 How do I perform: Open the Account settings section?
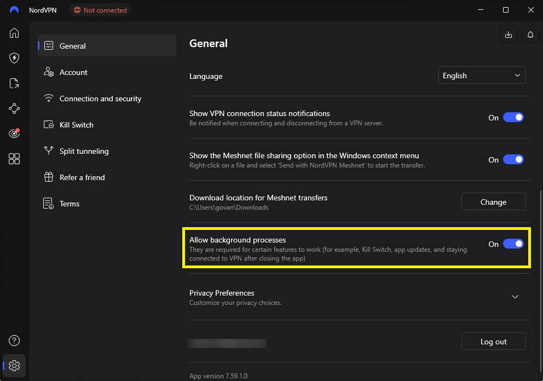tap(107, 72)
